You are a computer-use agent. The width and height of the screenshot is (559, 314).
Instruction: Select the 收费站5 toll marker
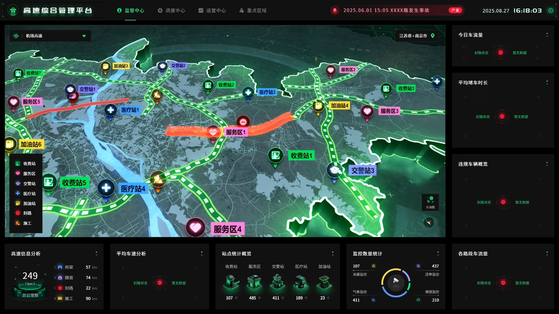pyautogui.click(x=49, y=183)
